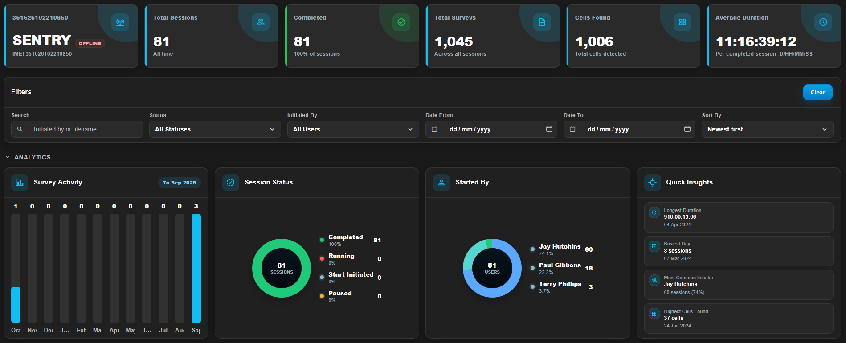Click the OFFLINE status badge

[x=90, y=43]
